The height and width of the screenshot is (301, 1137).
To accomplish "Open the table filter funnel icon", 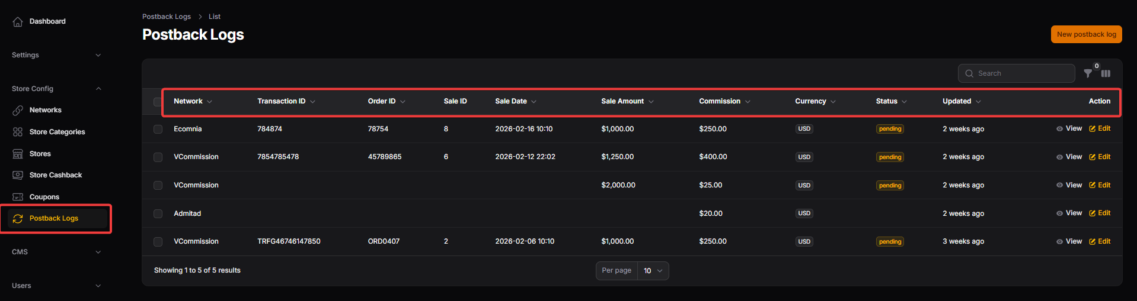I will tap(1088, 73).
